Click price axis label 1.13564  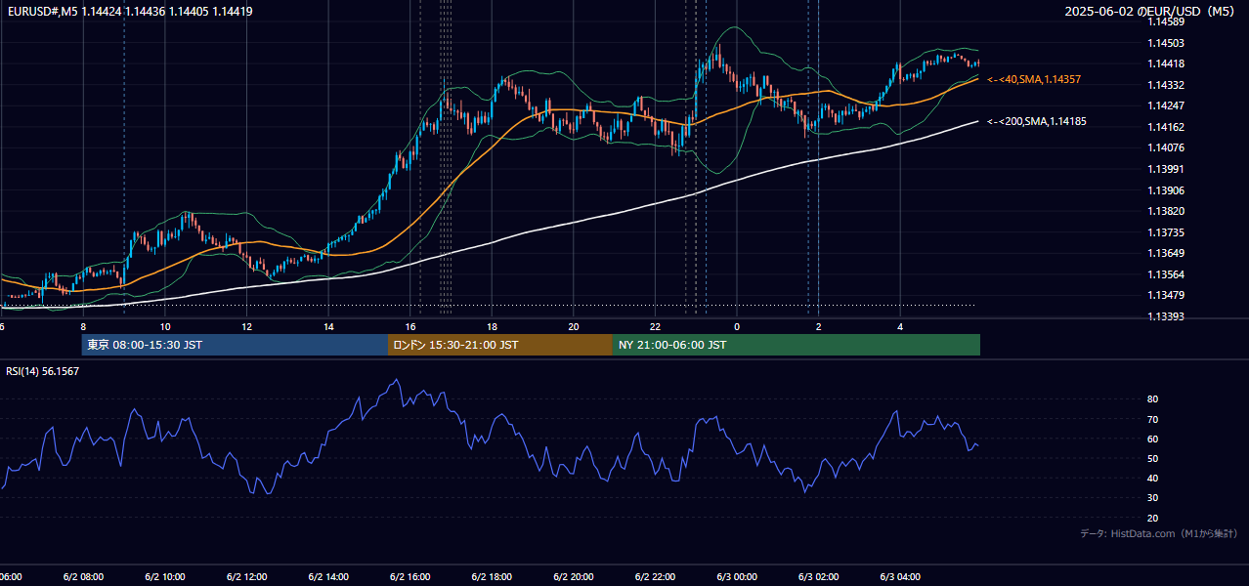[x=1165, y=274]
